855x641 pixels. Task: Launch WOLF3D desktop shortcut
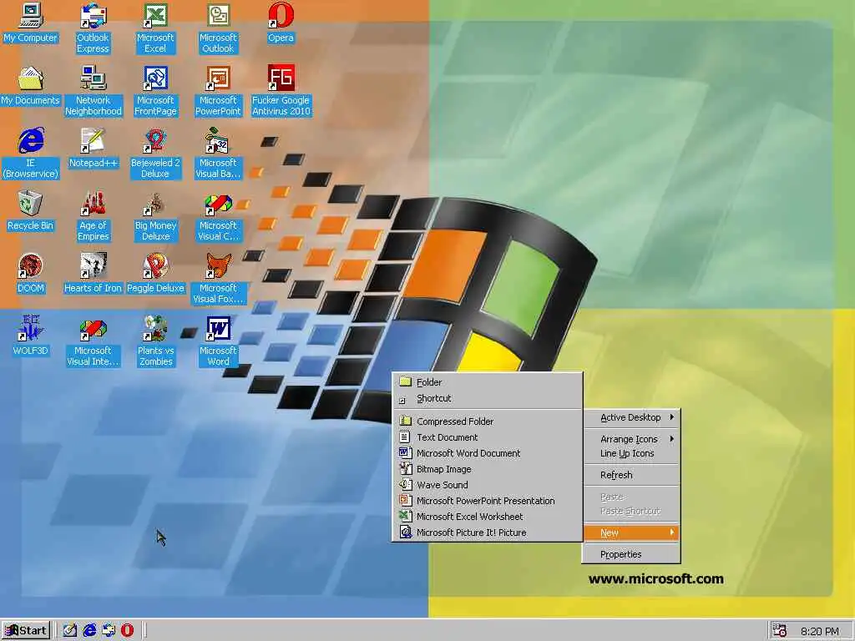click(x=31, y=336)
